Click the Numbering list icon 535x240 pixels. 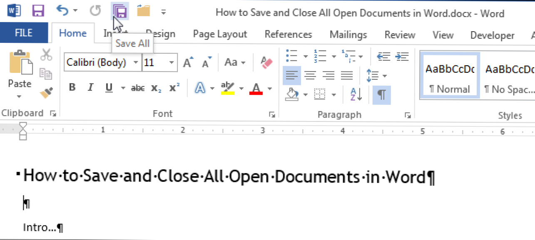tap(320, 55)
